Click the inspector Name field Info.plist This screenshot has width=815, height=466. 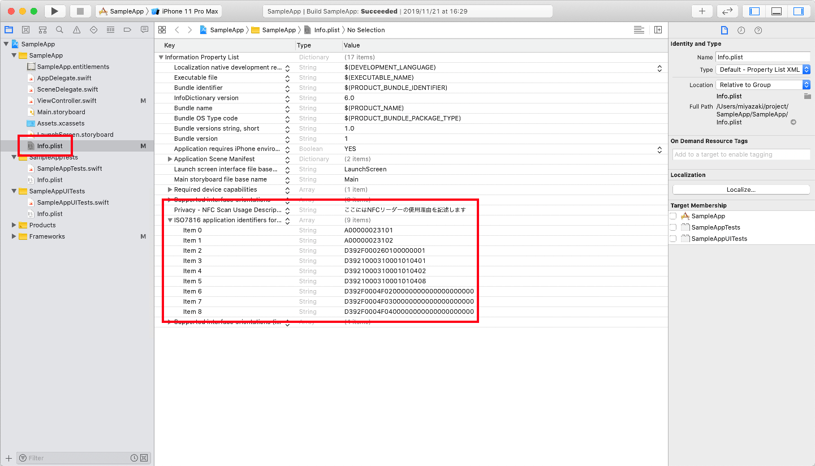click(x=763, y=57)
